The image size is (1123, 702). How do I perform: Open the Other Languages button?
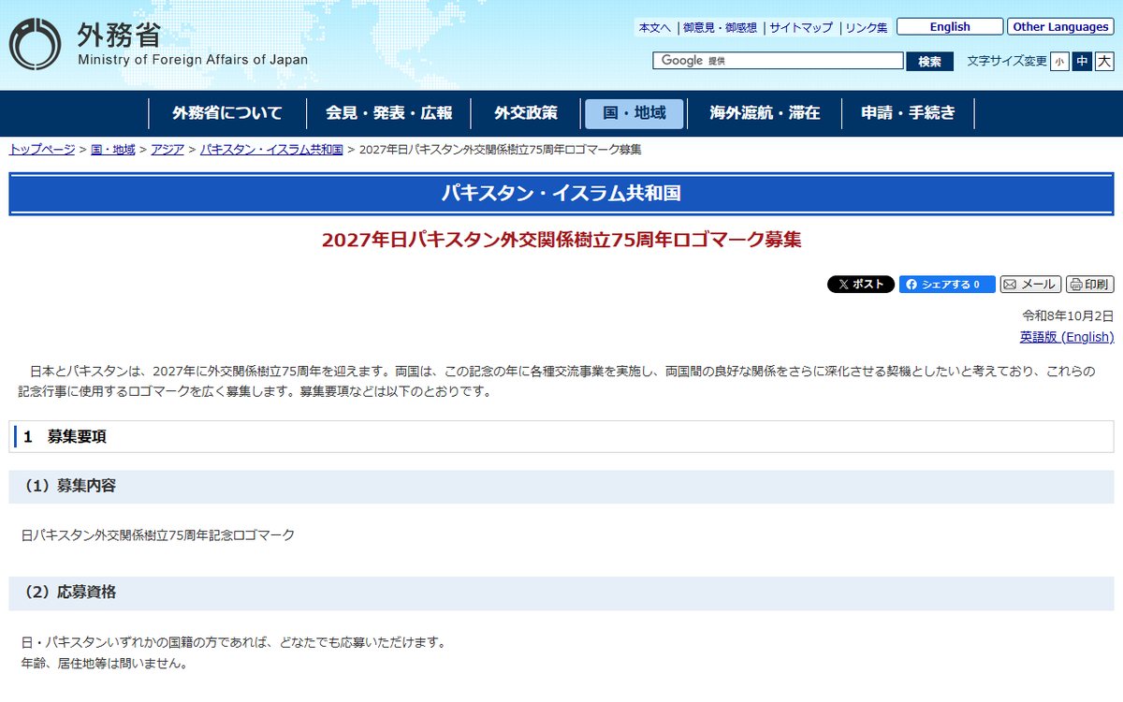pyautogui.click(x=1060, y=27)
